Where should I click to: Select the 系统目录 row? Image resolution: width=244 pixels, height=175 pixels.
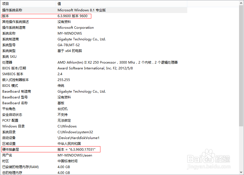(x=94, y=132)
